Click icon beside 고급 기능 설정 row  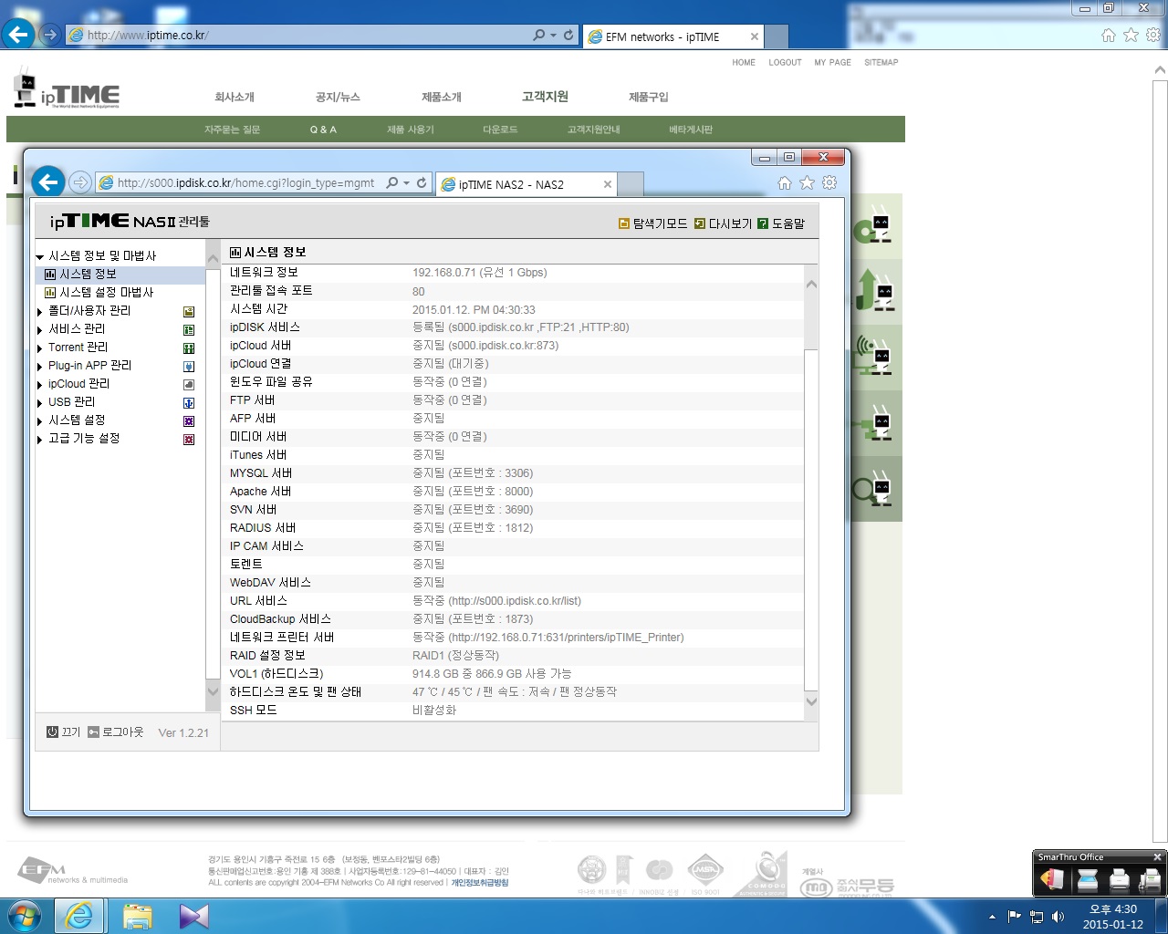point(189,440)
